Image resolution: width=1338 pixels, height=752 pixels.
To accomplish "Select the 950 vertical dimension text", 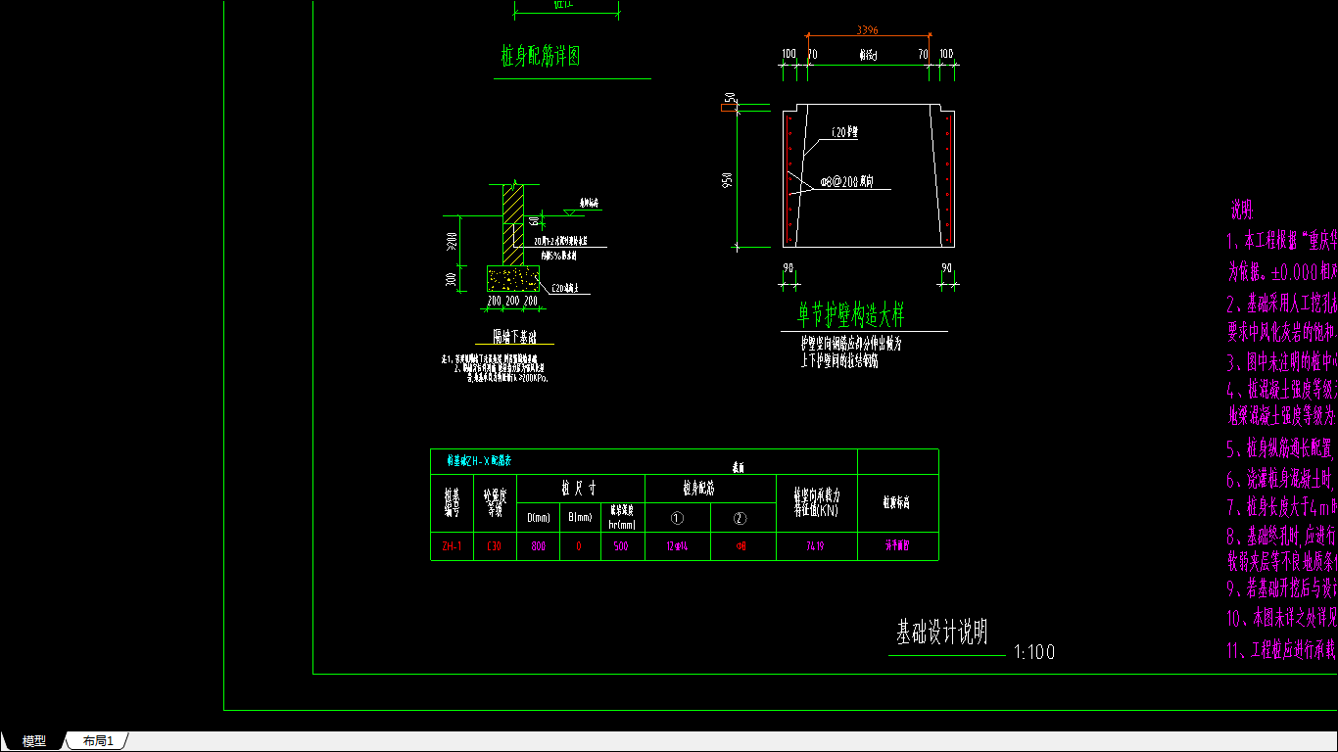I will point(727,180).
